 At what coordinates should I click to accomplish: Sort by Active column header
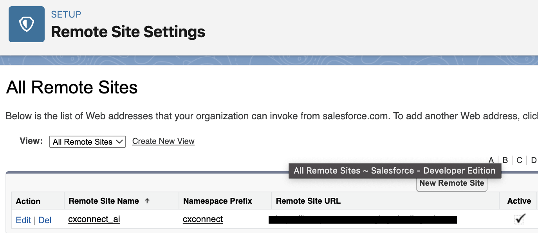coord(519,201)
